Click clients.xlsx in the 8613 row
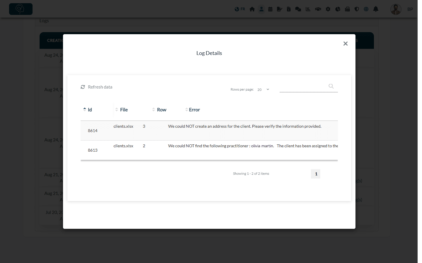 (123, 146)
